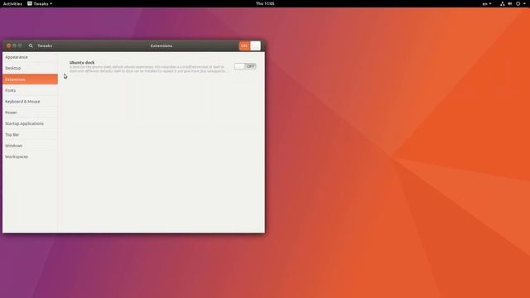Select the Power section
The width and height of the screenshot is (530, 298).
[x=30, y=113]
